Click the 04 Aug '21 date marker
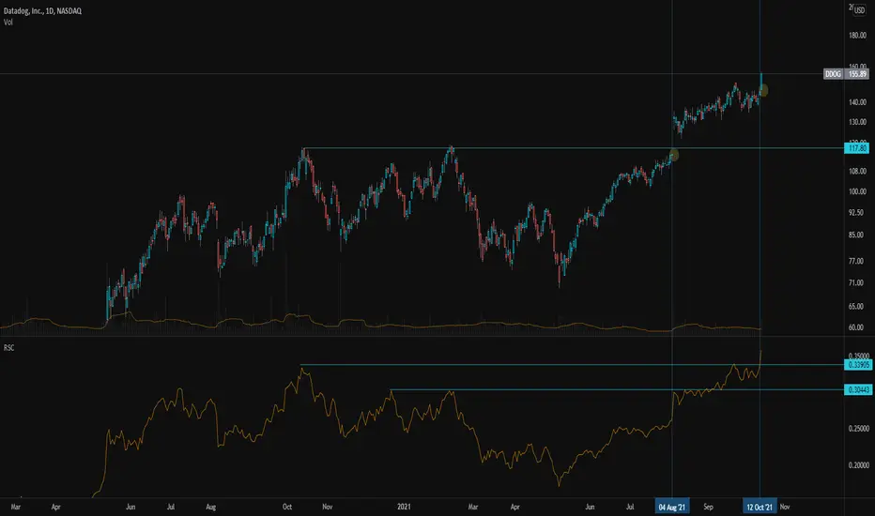This screenshot has height=516, width=875. pyautogui.click(x=672, y=507)
